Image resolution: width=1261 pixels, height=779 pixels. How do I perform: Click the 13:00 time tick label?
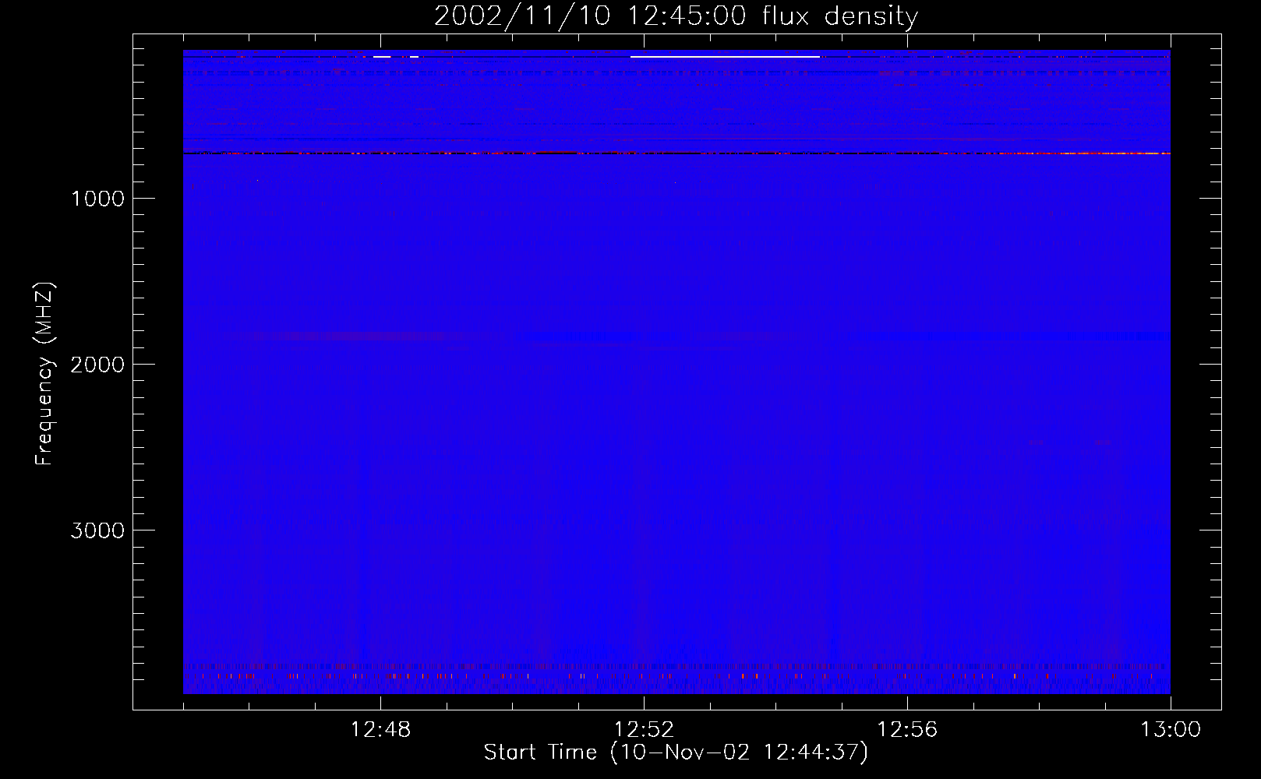1171,730
